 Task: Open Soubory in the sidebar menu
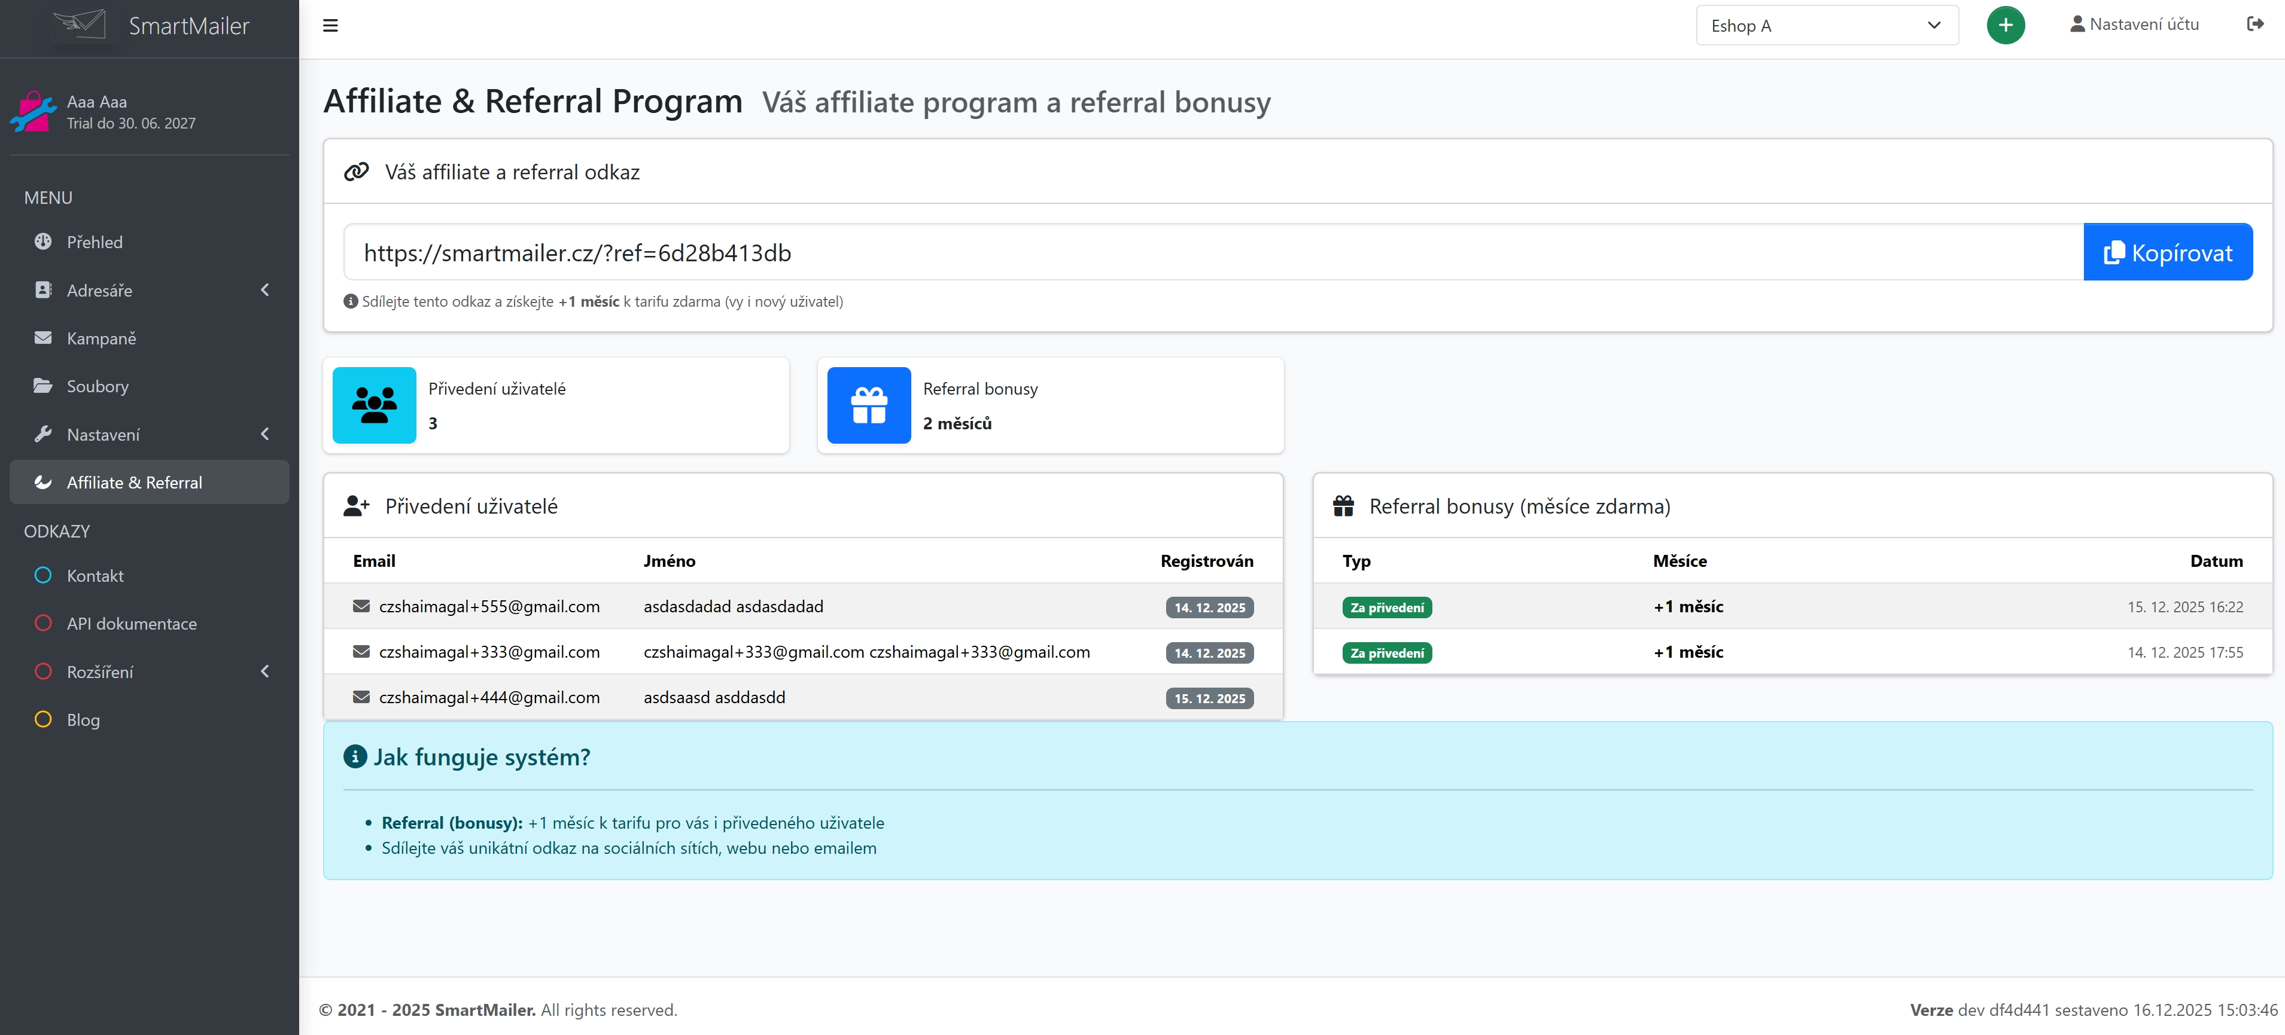pyautogui.click(x=98, y=386)
